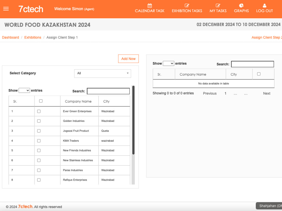282x211 pixels.
Task: Click the KMA Traders company name
Action: pyautogui.click(x=71, y=141)
